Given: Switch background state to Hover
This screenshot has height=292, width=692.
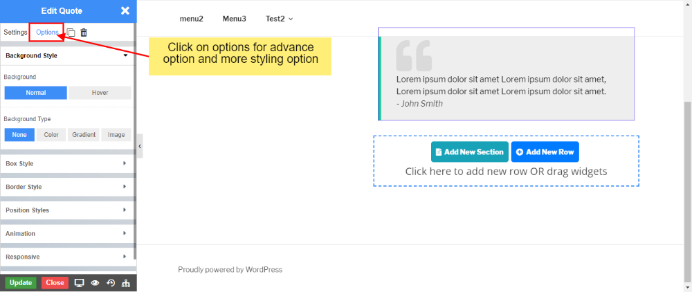Looking at the screenshot, I should click(100, 93).
